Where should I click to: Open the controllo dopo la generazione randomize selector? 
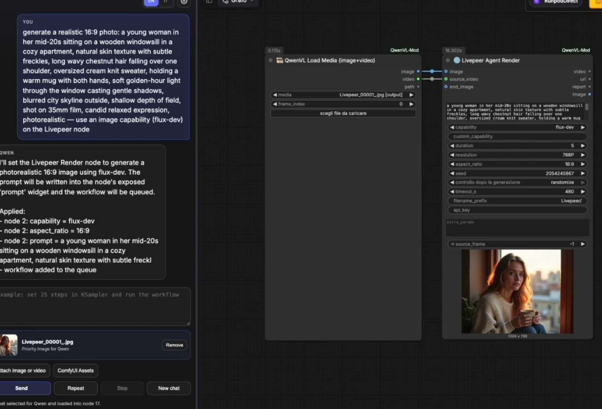(517, 182)
